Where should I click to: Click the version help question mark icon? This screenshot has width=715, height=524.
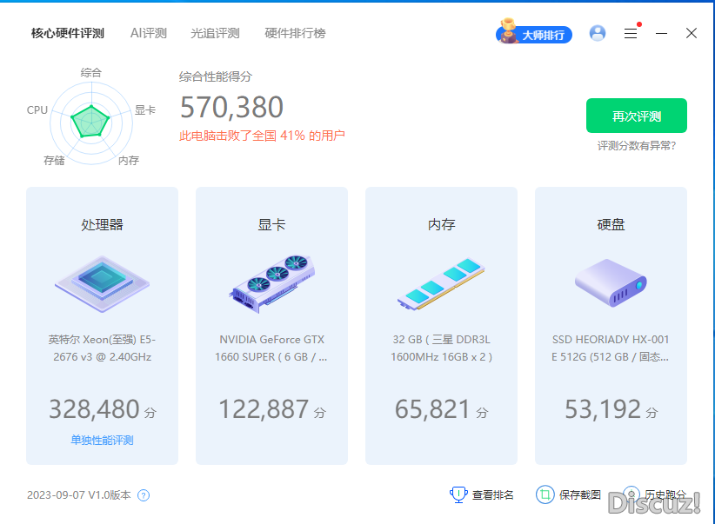(x=144, y=495)
